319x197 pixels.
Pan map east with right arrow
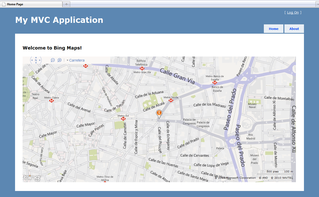tap(40, 60)
